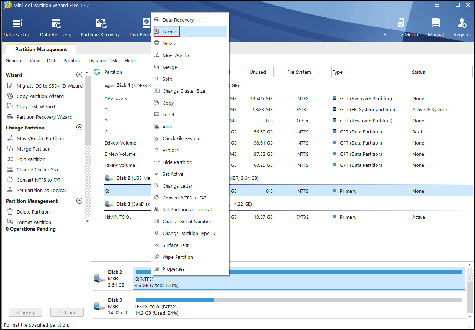
Task: Start Migrate OS to SSD/HD Wizard
Action: (x=49, y=86)
